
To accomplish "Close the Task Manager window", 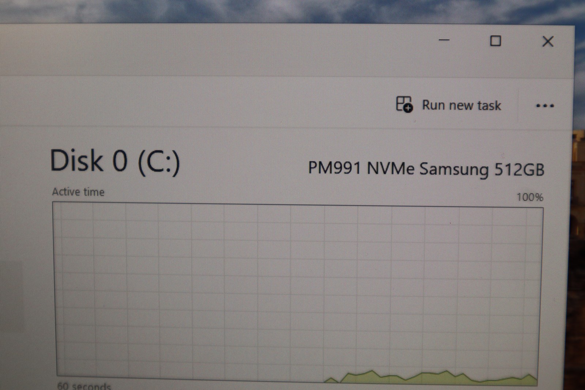I will pyautogui.click(x=548, y=41).
